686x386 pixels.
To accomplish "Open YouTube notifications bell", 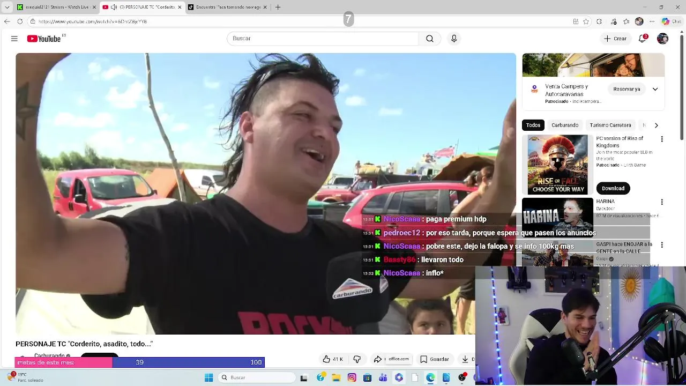I will (x=643, y=39).
